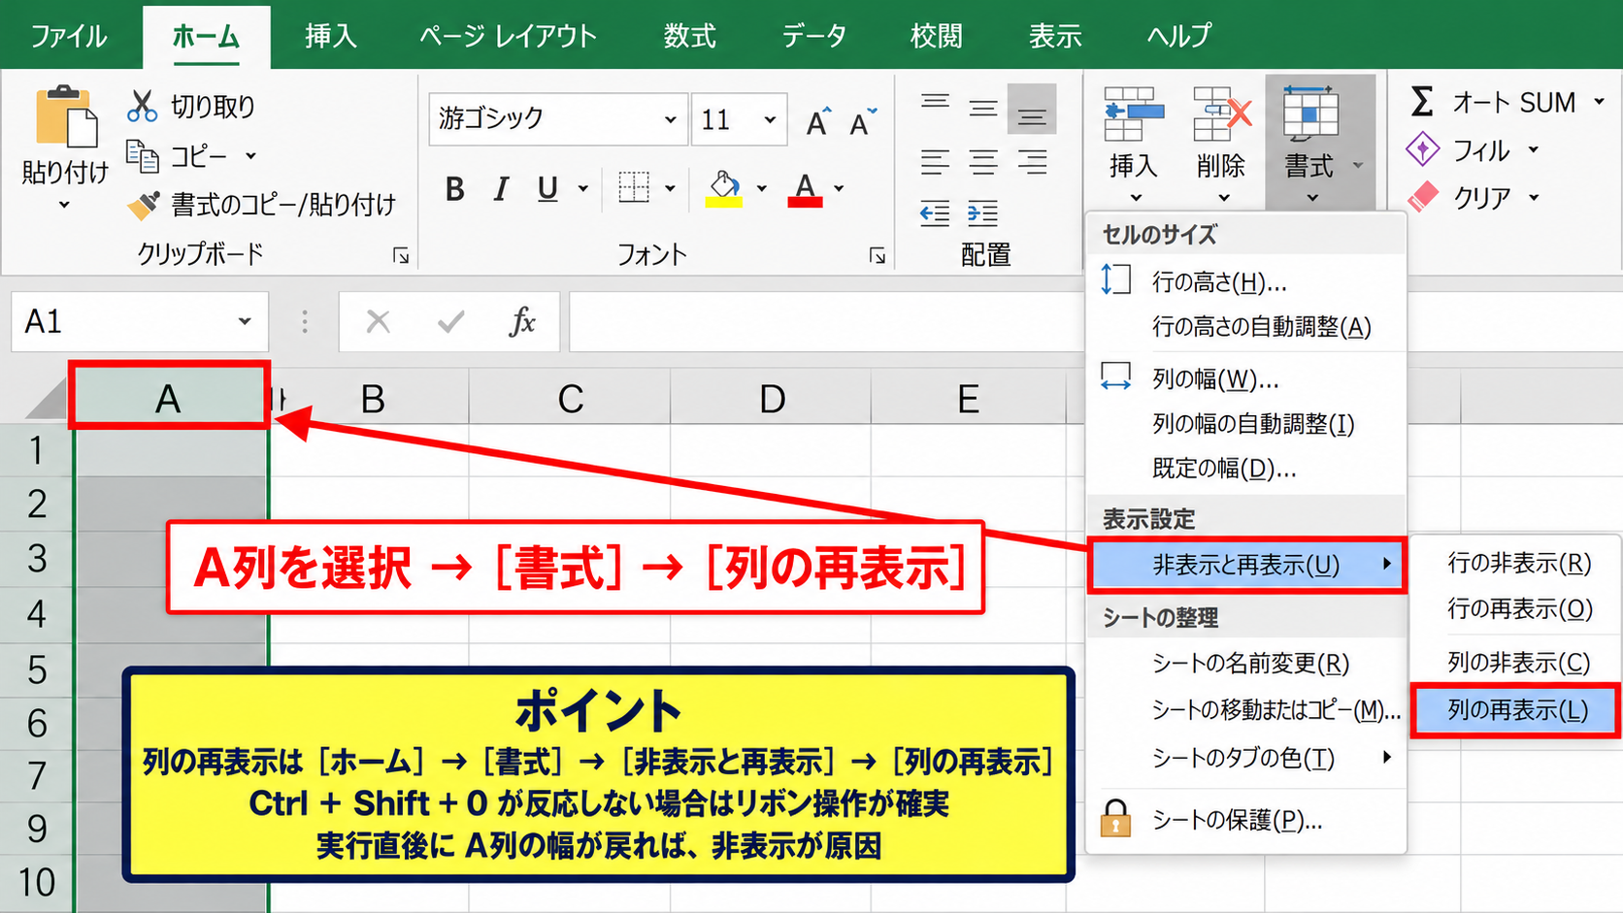The width and height of the screenshot is (1623, 913).
Task: Click the Delete cells (削除) icon
Action: tap(1221, 114)
